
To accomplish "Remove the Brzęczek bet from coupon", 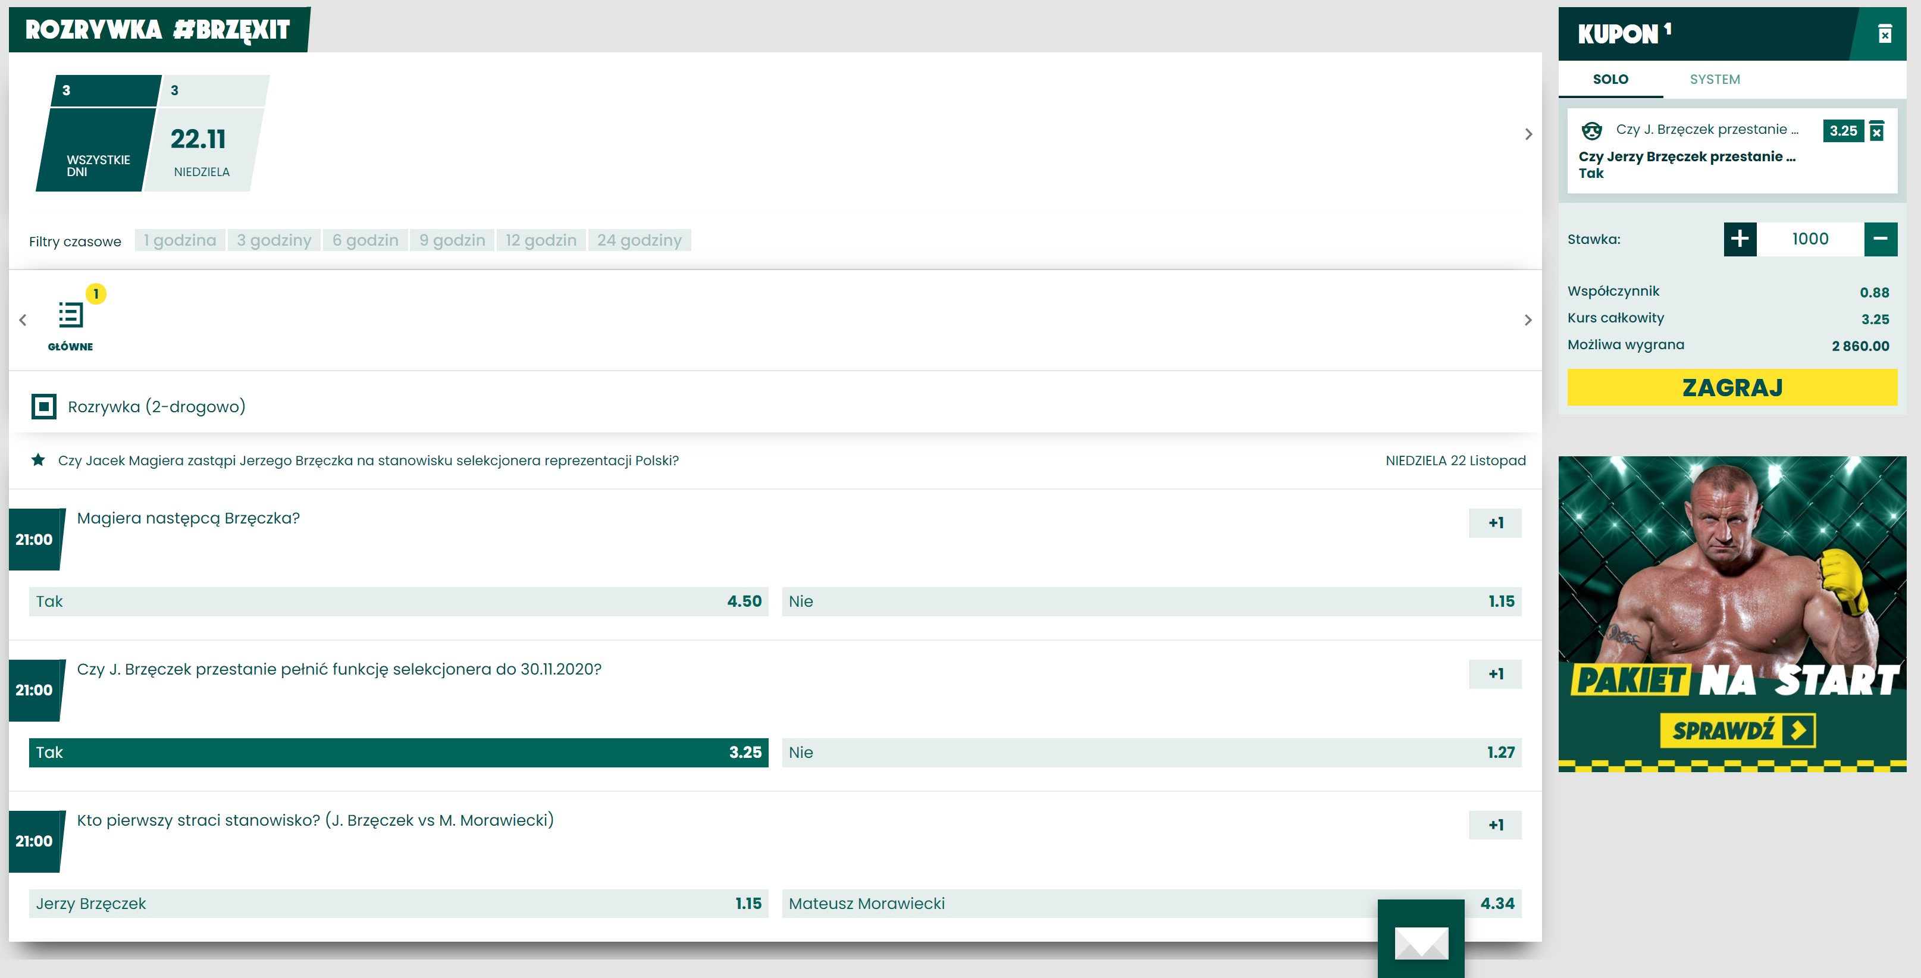I will pyautogui.click(x=1877, y=130).
